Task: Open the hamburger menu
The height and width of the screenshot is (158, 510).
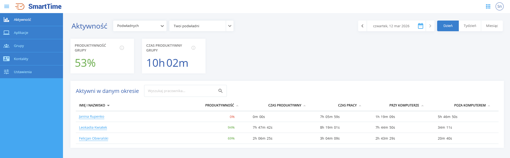Action: click(x=7, y=6)
